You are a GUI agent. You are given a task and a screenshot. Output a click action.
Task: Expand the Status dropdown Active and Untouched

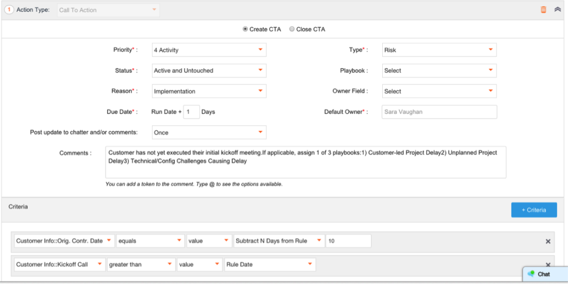[209, 70]
